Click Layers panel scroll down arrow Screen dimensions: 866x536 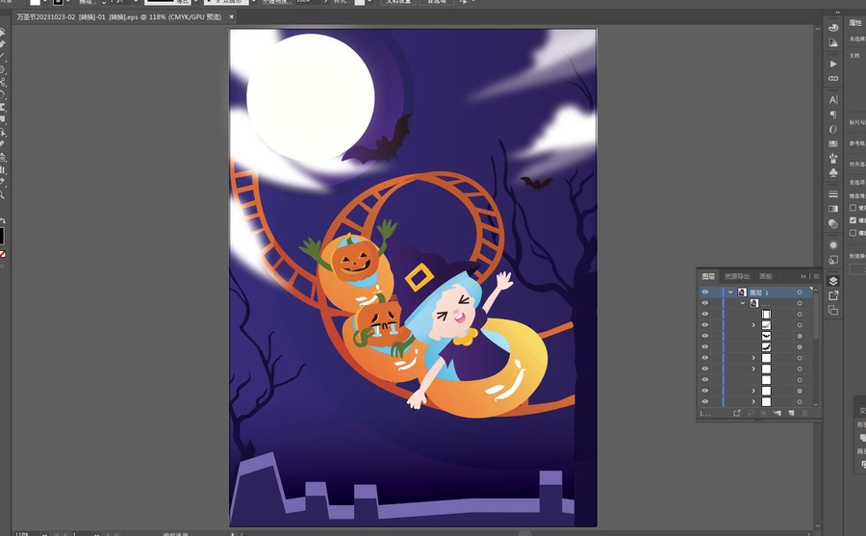click(x=816, y=405)
